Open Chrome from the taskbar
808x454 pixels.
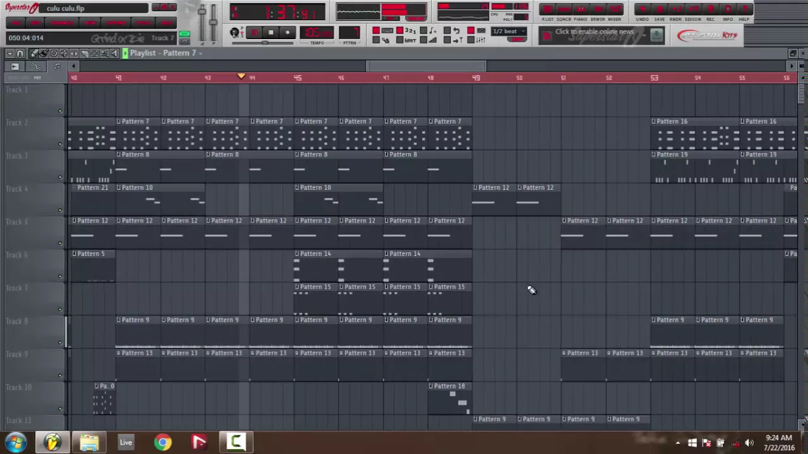tap(163, 442)
